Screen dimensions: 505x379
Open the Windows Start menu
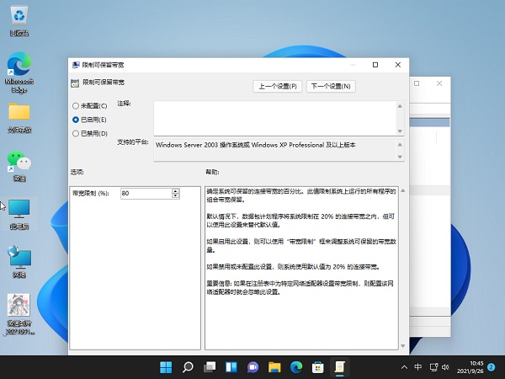(166, 367)
